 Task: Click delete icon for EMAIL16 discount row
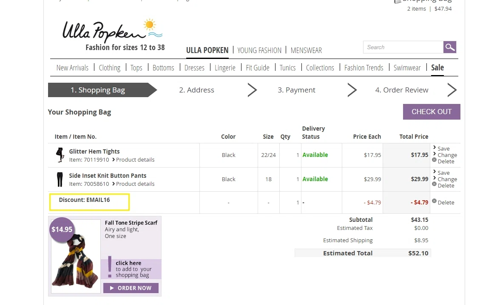point(434,201)
